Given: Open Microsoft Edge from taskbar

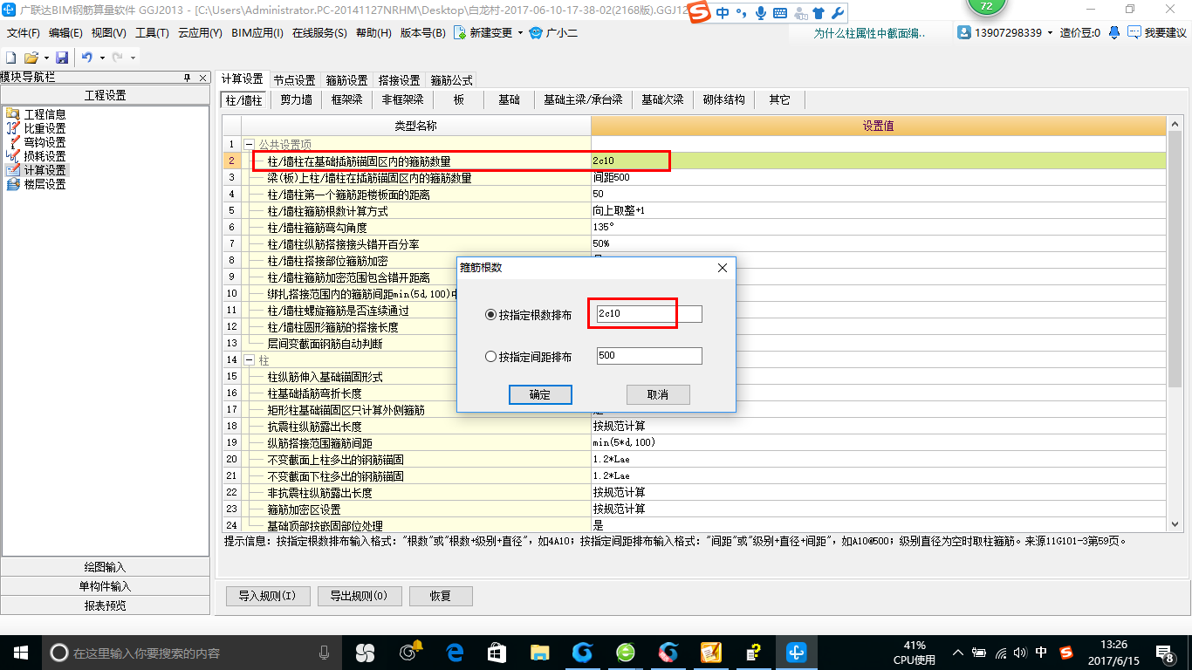Looking at the screenshot, I should click(455, 652).
